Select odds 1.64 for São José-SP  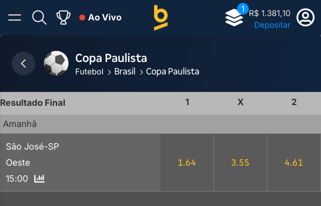pyautogui.click(x=187, y=163)
